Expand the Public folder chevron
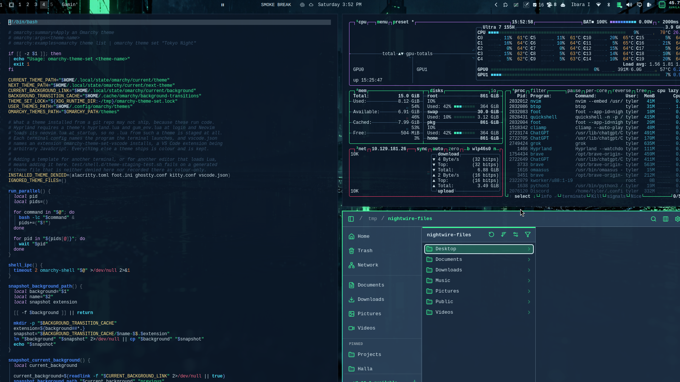680x382 pixels. [529, 302]
